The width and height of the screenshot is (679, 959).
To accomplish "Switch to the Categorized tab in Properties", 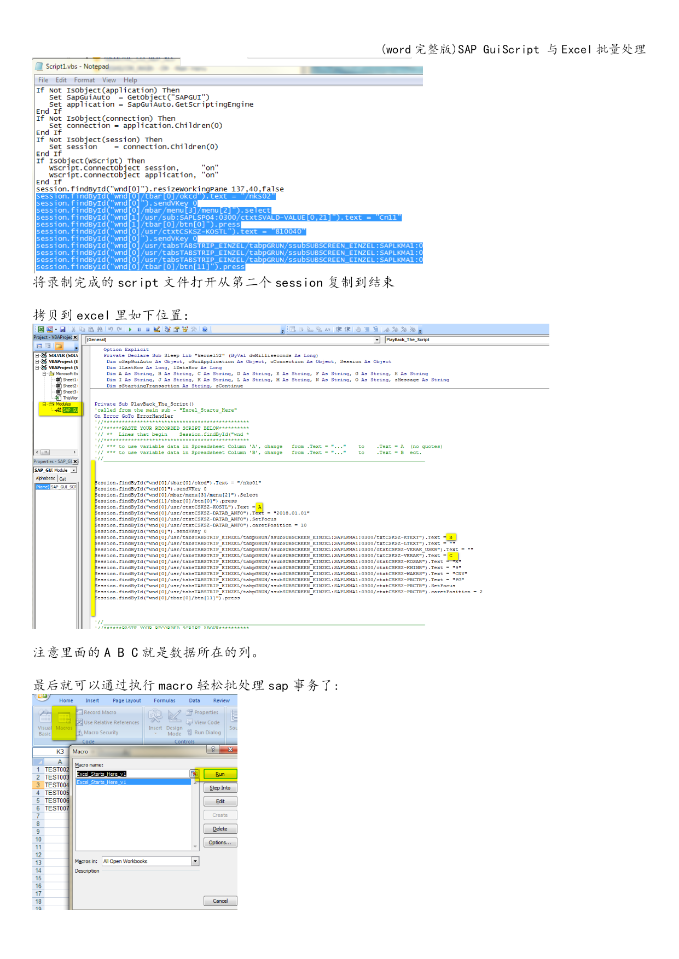I will point(63,479).
